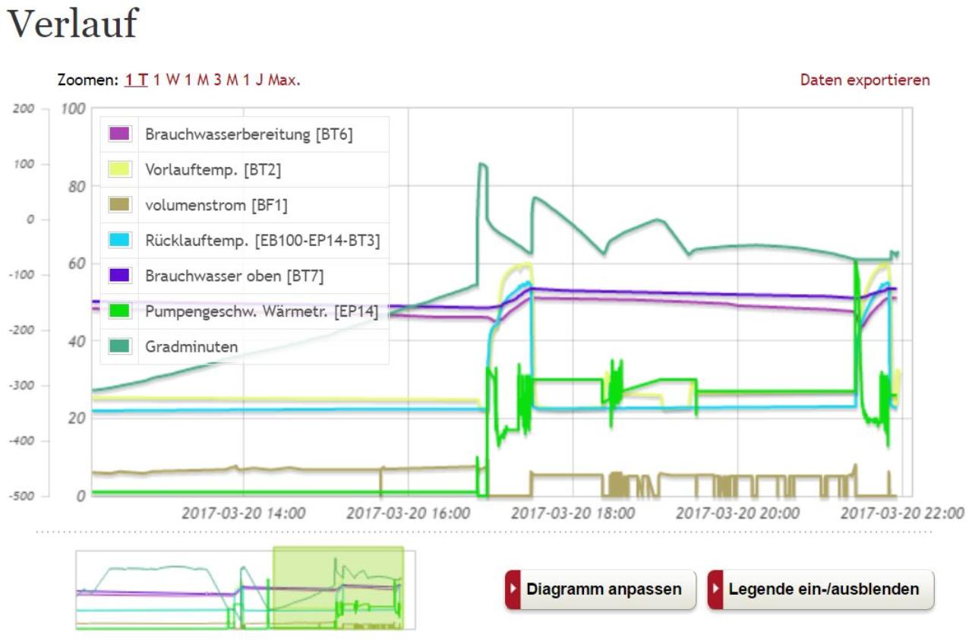The width and height of the screenshot is (972, 641).
Task: Open Diagramm anpassen dialog
Action: [x=601, y=589]
